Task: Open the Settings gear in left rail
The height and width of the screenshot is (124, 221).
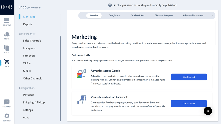Action: click(x=7, y=116)
